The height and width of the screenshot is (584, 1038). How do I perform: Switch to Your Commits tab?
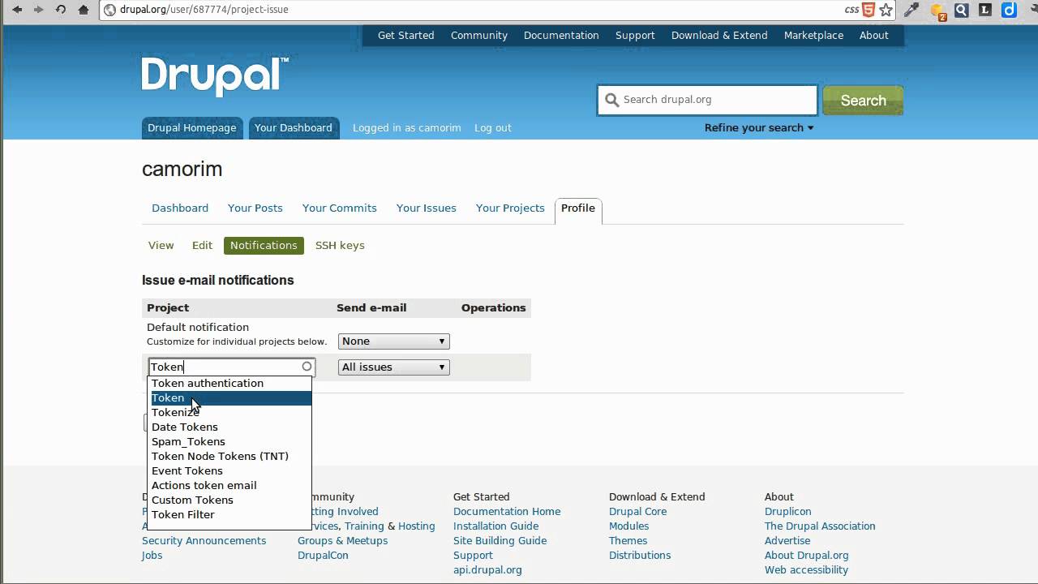point(340,208)
